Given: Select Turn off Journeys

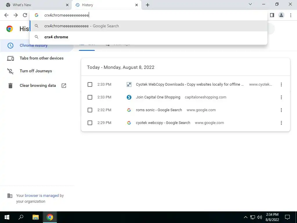Looking at the screenshot, I should (36, 71).
